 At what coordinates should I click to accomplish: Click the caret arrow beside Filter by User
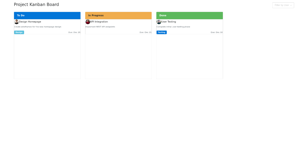click(290, 5)
